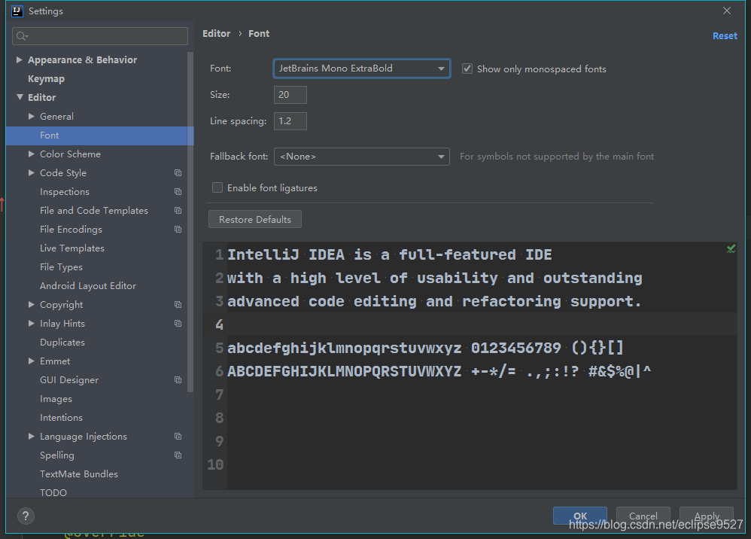Toggle Show only monospaced fonts checkbox
751x539 pixels.
coord(467,69)
